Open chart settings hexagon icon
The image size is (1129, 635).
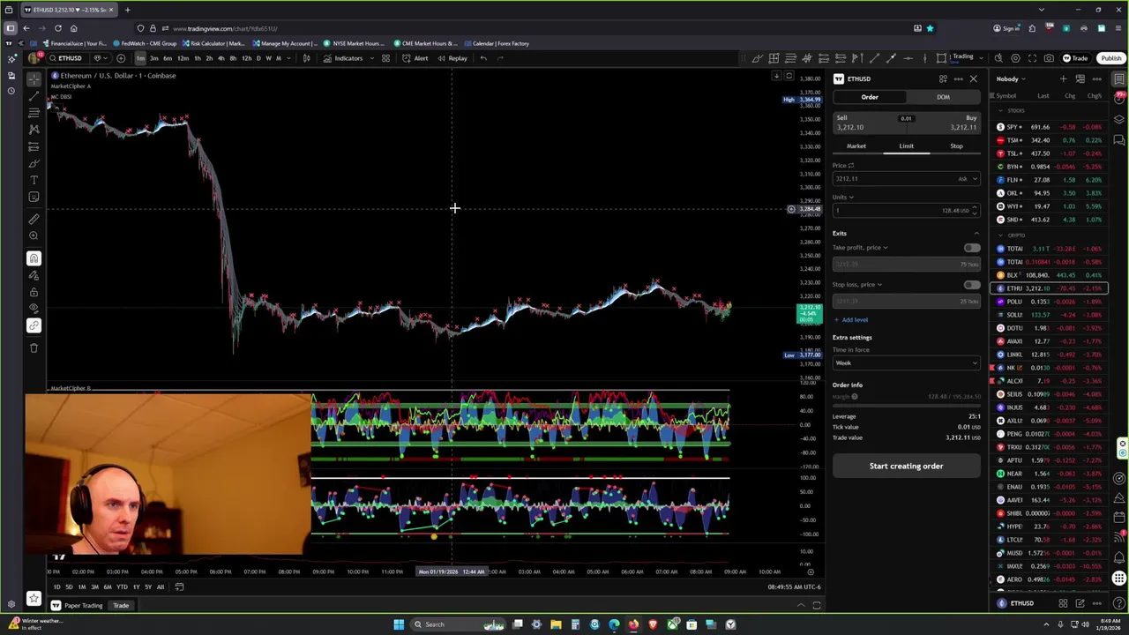[1015, 58]
